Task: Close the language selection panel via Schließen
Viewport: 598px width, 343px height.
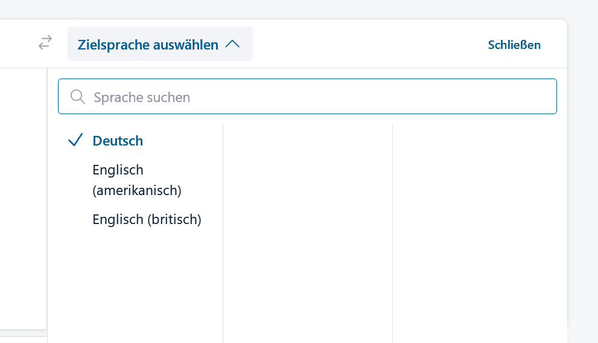Action: click(514, 45)
